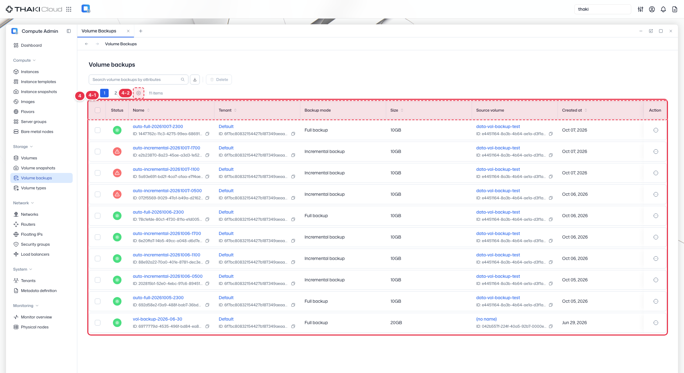684x373 pixels.
Task: Open action menu for vol-backup-2026-06-30
Action: pyautogui.click(x=656, y=323)
